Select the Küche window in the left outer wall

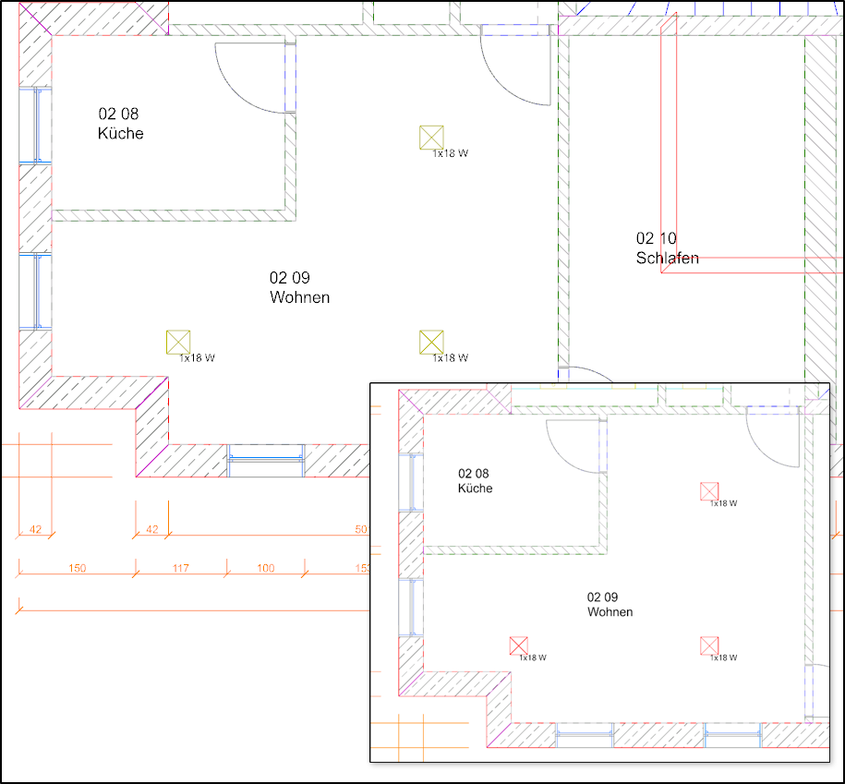[36, 125]
